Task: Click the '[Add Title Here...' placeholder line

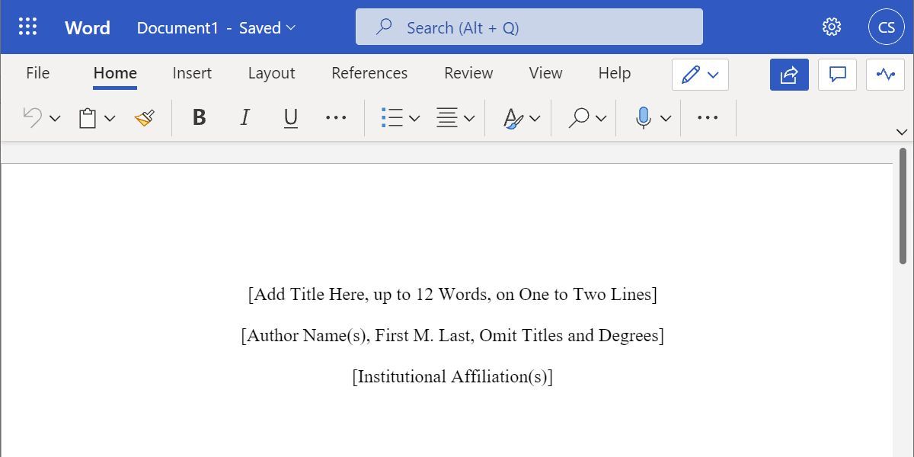Action: 452,294
